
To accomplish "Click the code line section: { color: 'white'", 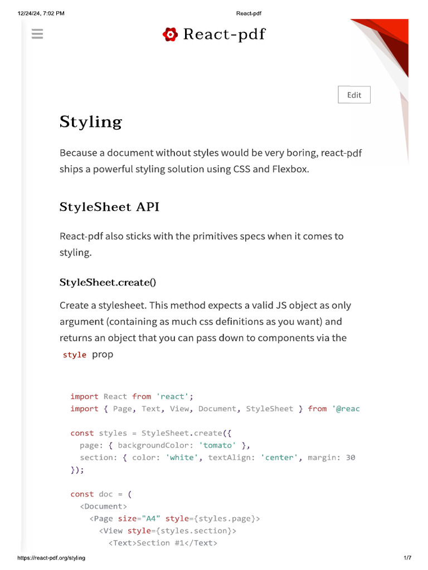I will pos(218,458).
